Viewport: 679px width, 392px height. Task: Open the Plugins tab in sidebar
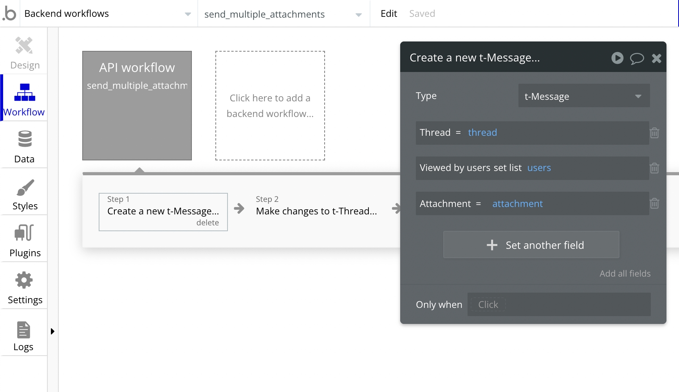pyautogui.click(x=25, y=241)
